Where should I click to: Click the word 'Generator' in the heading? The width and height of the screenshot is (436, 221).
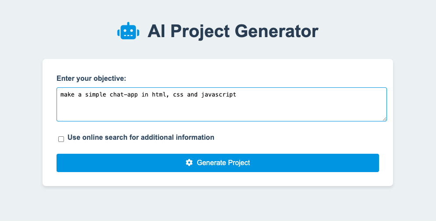tap(276, 31)
